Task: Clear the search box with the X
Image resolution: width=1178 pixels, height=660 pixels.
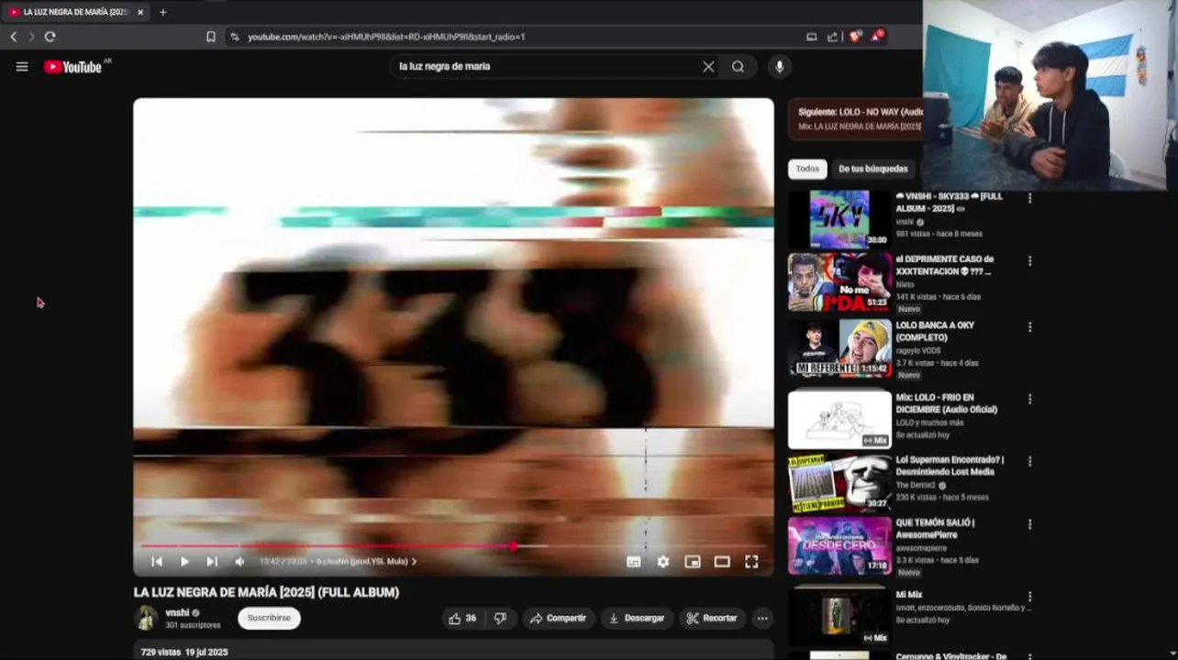Action: tap(708, 66)
